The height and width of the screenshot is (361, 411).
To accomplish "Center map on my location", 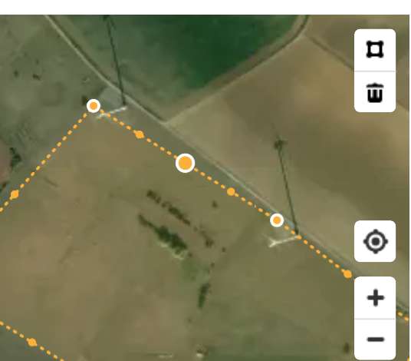I will 375,241.
